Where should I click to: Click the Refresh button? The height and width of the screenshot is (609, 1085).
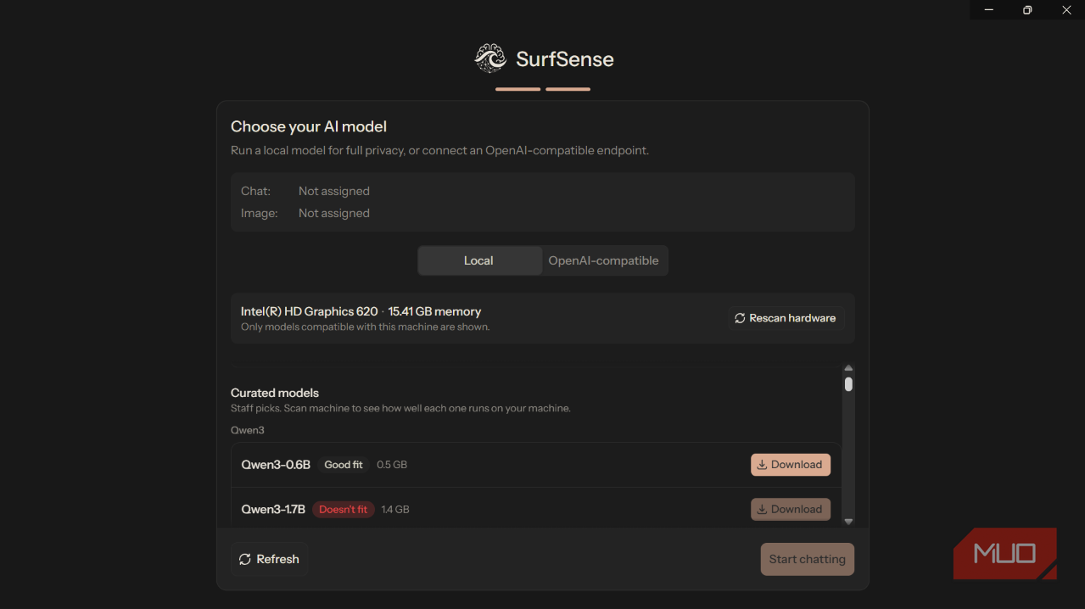point(268,559)
